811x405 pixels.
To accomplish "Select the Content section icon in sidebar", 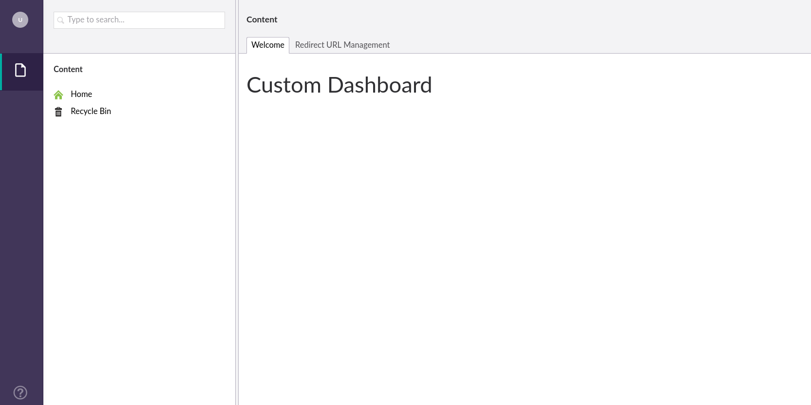I will 20,71.
